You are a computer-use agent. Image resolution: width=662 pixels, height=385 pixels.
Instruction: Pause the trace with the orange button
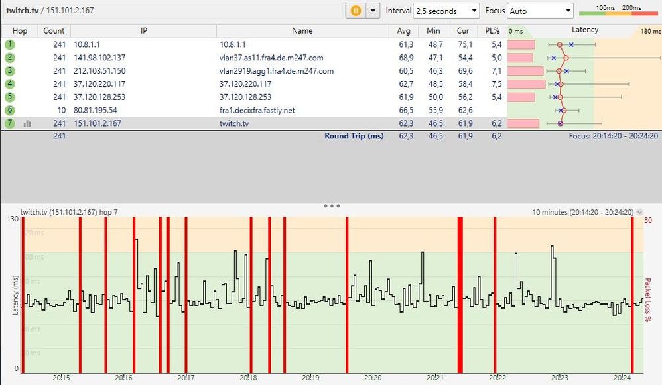(356, 11)
